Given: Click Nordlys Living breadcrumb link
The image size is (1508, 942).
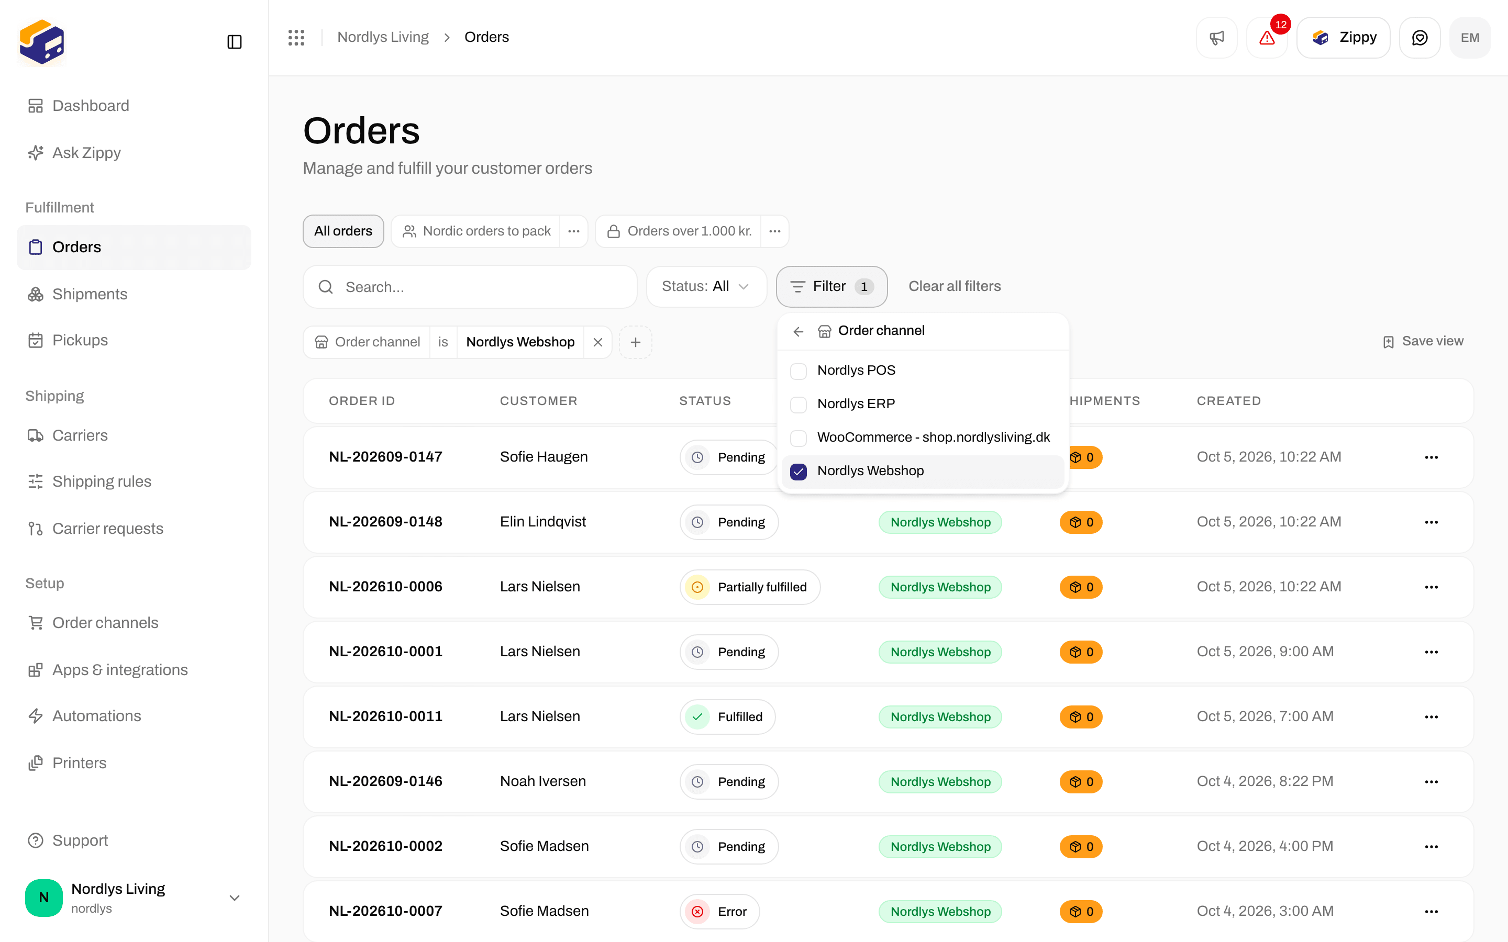Looking at the screenshot, I should [x=383, y=37].
